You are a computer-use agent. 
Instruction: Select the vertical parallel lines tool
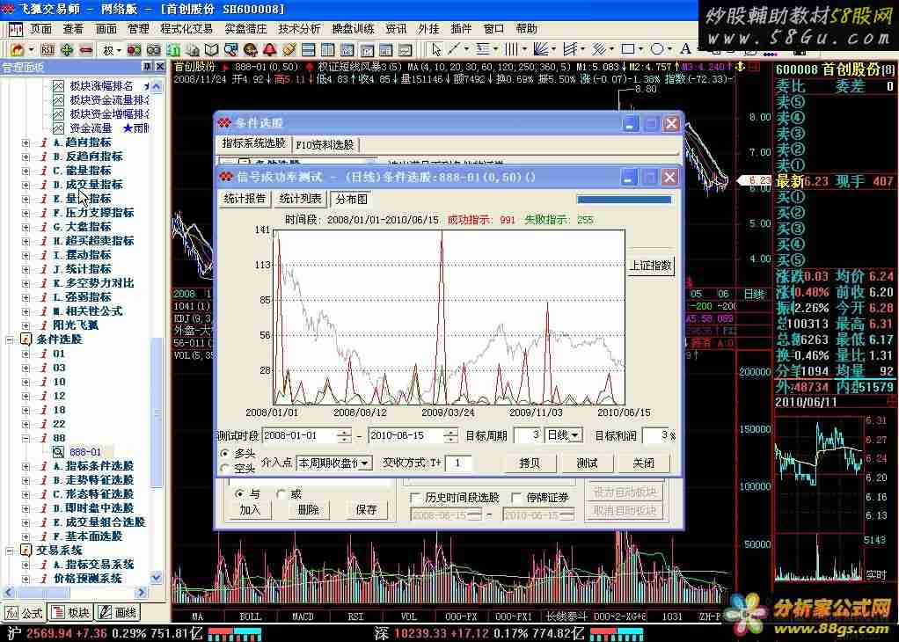pos(511,49)
